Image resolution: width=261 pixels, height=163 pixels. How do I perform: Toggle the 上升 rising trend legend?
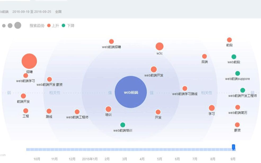[53, 26]
